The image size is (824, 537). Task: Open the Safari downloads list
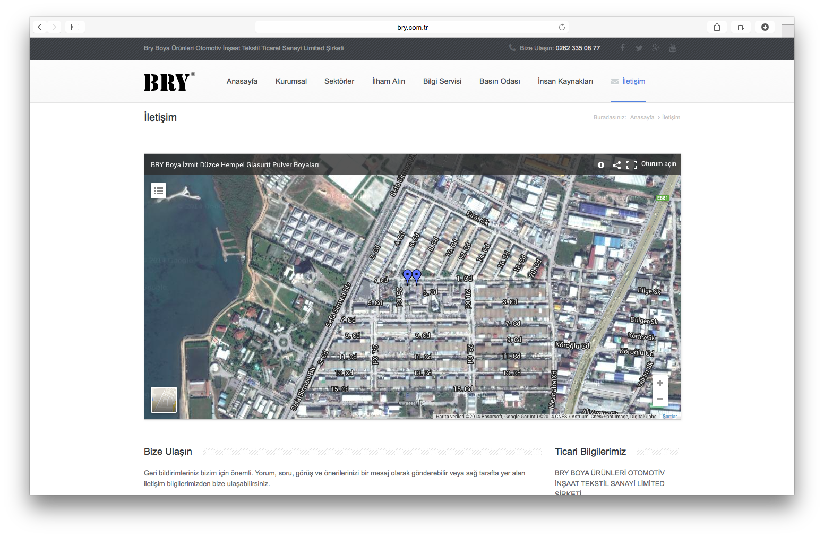[x=765, y=27]
